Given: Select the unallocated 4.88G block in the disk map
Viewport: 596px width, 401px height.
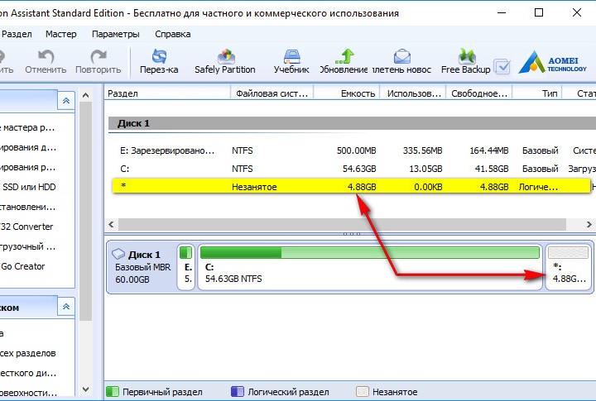Looking at the screenshot, I should (569, 267).
